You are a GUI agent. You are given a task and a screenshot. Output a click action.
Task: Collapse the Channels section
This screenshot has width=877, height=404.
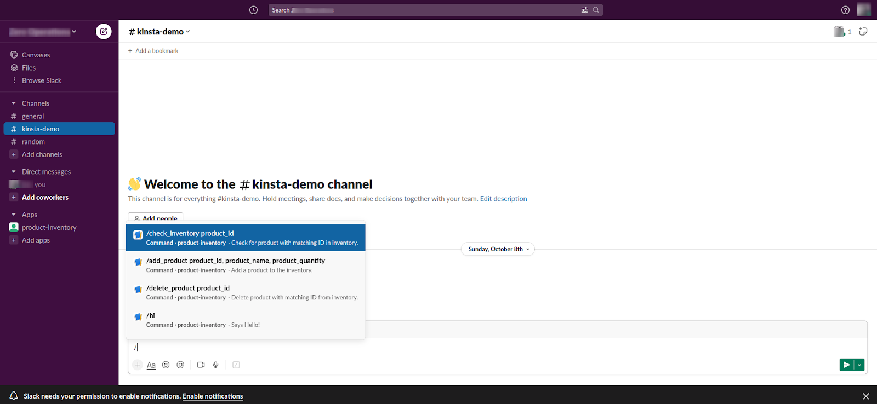pos(14,103)
